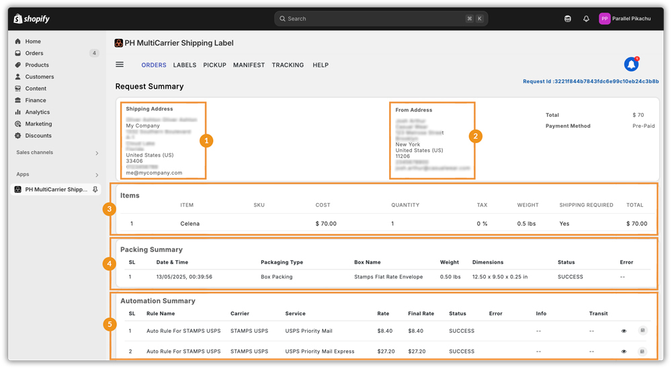Switch to the TRACKING tab
This screenshot has height=369, width=672.
pos(288,65)
